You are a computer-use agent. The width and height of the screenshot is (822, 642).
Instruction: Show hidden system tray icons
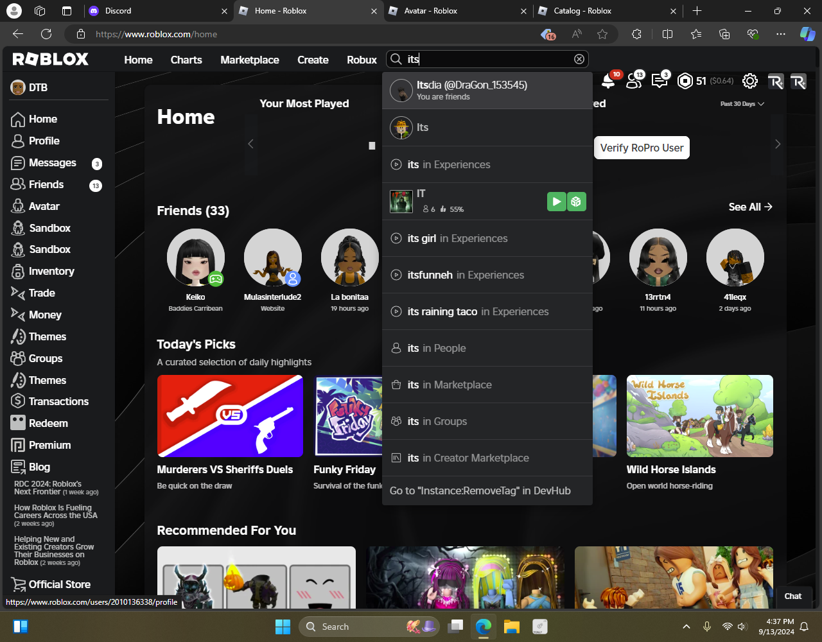(x=686, y=627)
